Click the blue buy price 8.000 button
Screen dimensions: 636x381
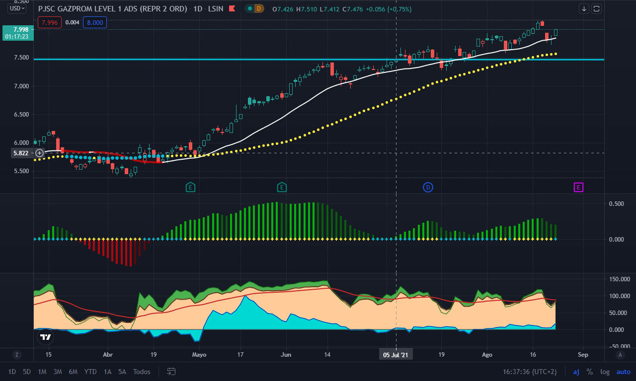[94, 22]
